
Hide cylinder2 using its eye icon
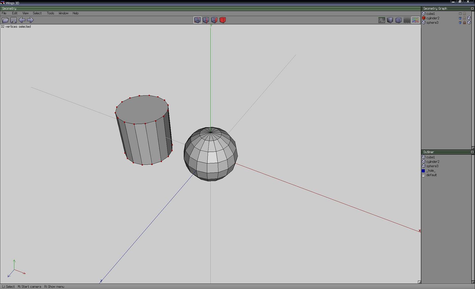tap(460, 18)
